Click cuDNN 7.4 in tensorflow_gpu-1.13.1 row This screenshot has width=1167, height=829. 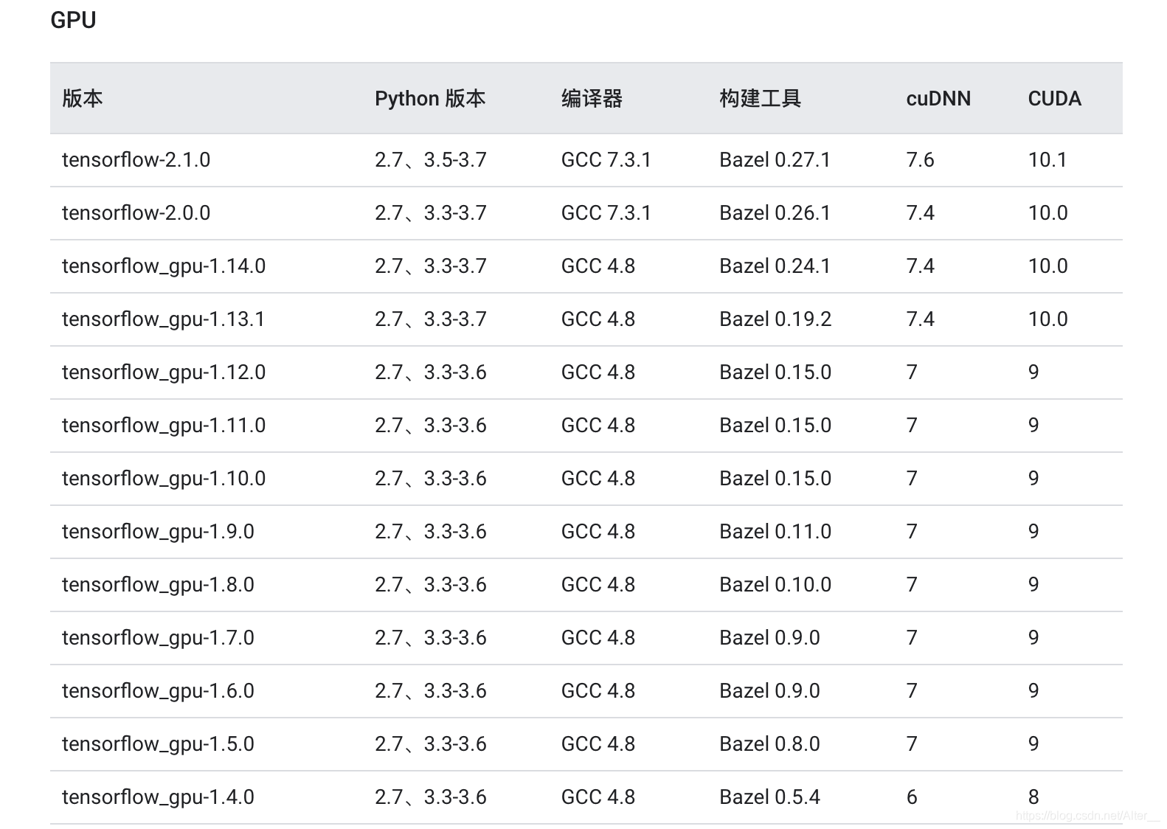pos(920,319)
